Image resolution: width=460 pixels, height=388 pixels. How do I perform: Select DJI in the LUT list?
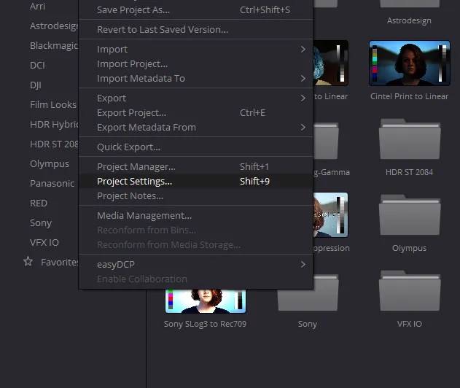[36, 85]
